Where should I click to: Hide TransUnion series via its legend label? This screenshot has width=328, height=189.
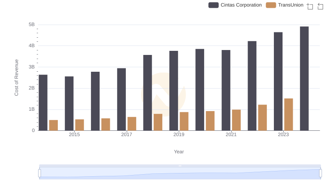(x=290, y=5)
